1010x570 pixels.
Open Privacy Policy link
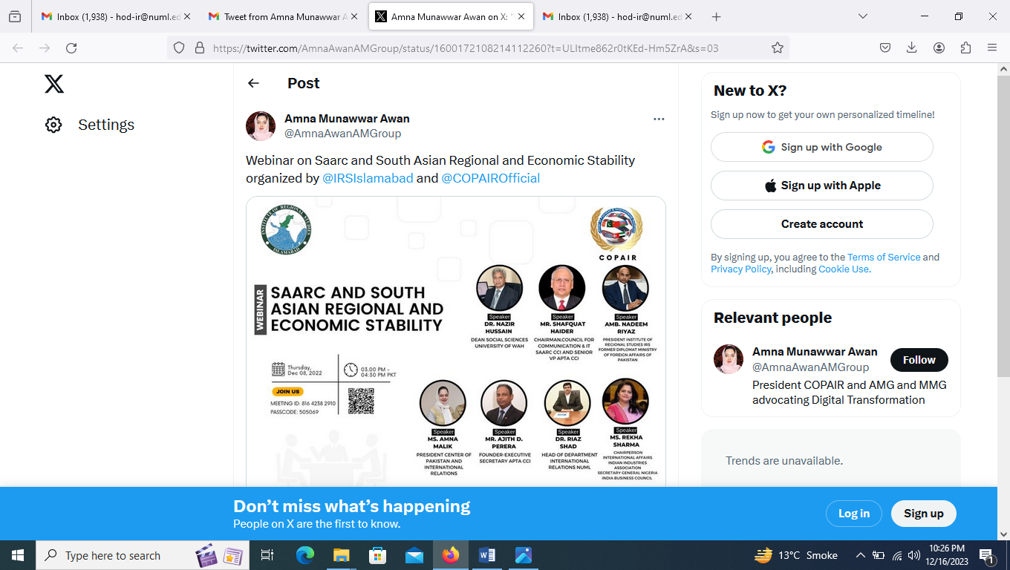coord(741,269)
